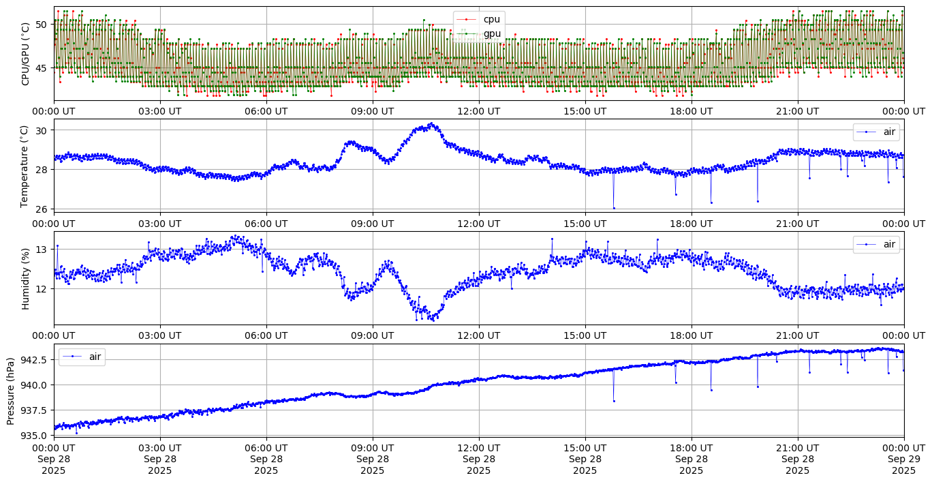Select the Pressure (hPa) y-axis label
932x482 pixels.
point(11,391)
